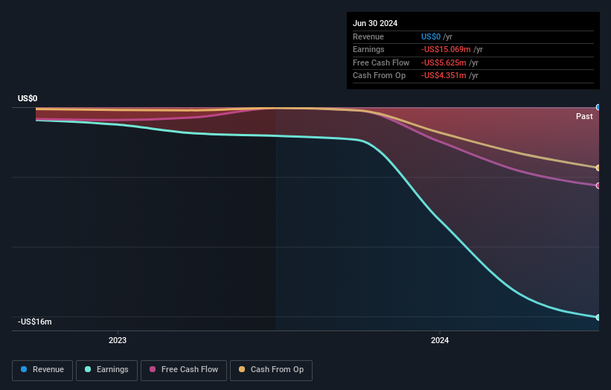Click the Earnings row label in tooltip
This screenshot has height=390, width=611.
pos(368,49)
